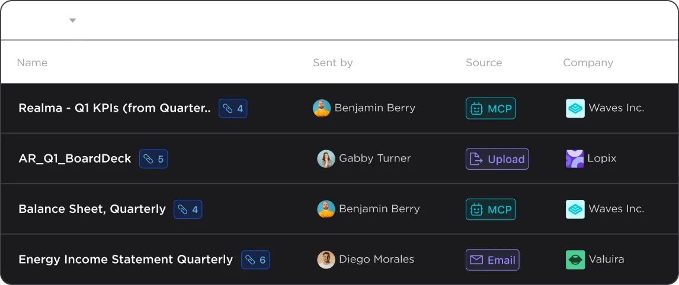The image size is (679, 285).
Task: Click the attachment badge on Energy Income Statement
Action: 255,260
